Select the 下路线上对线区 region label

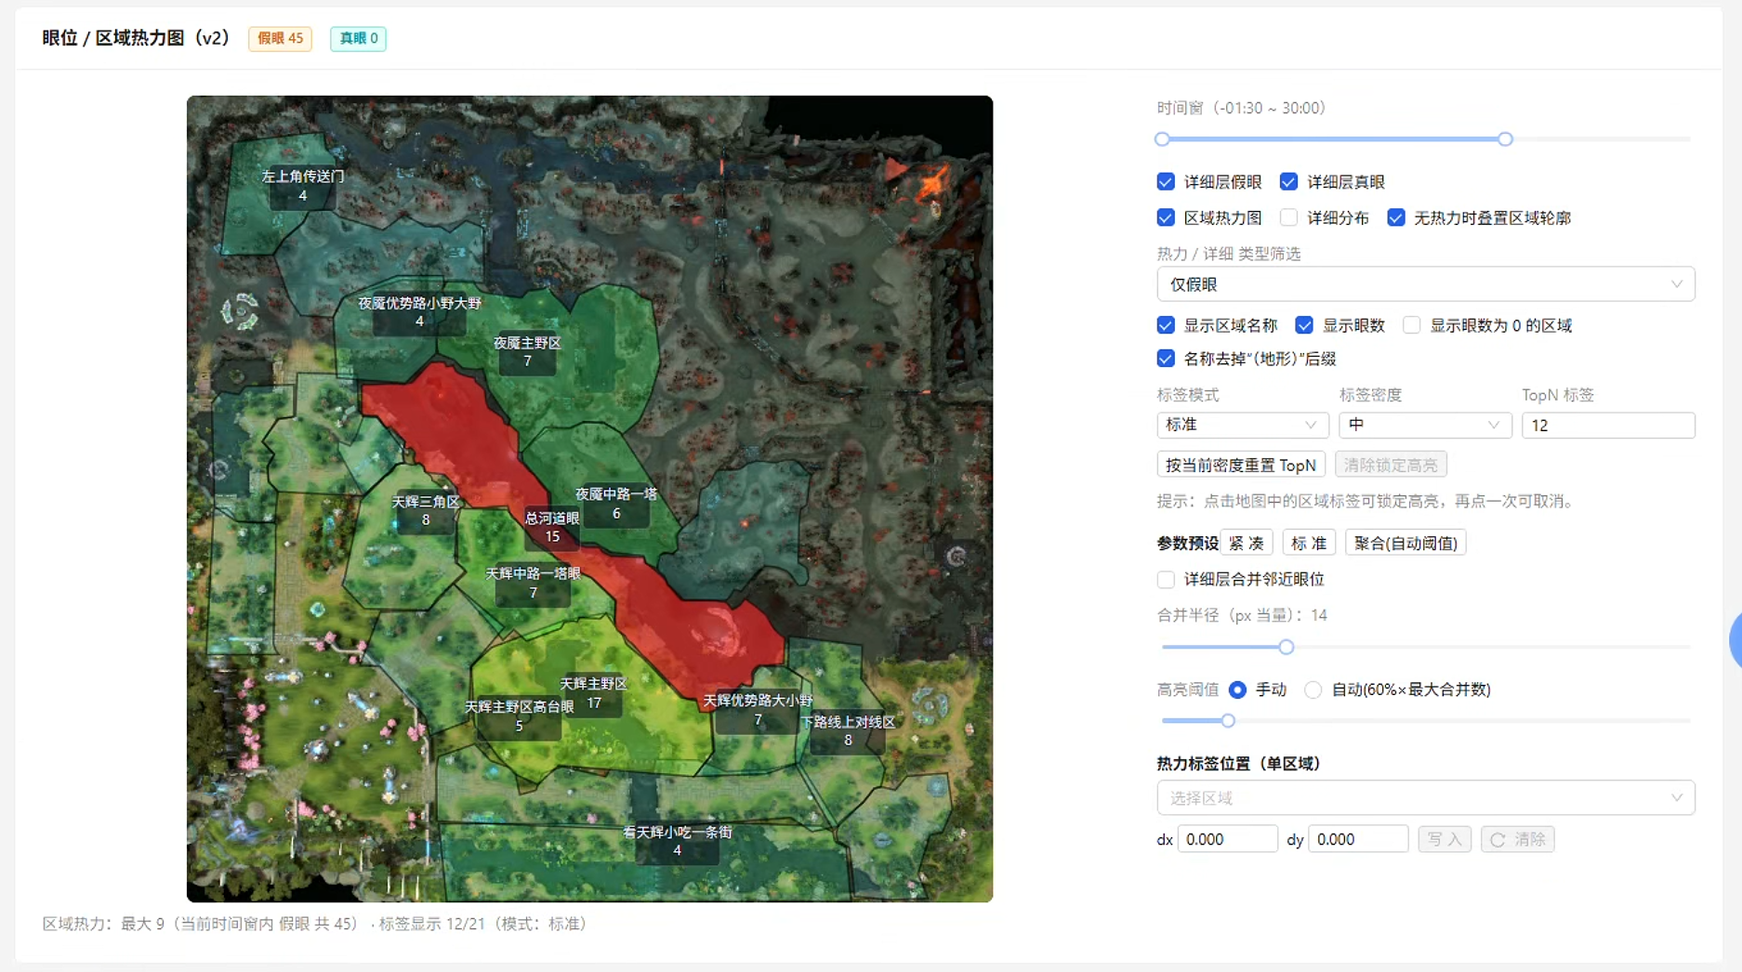pos(848,731)
